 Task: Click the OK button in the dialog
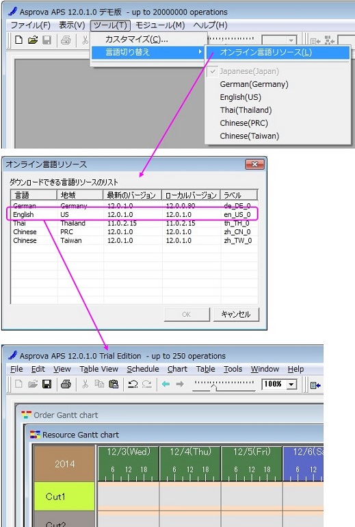tap(187, 314)
